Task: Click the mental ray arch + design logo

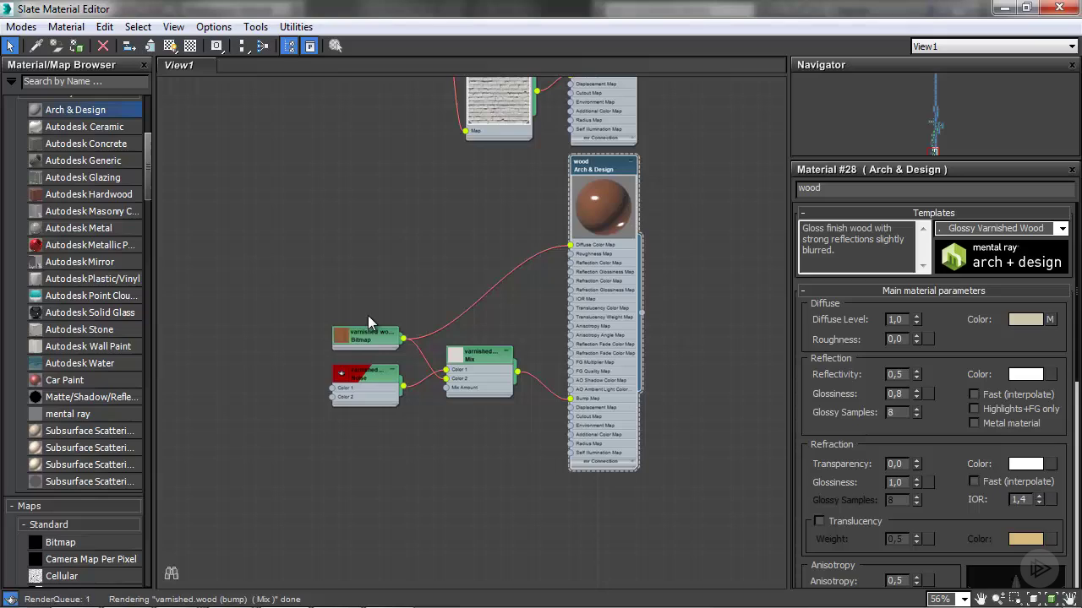Action: tap(1002, 256)
